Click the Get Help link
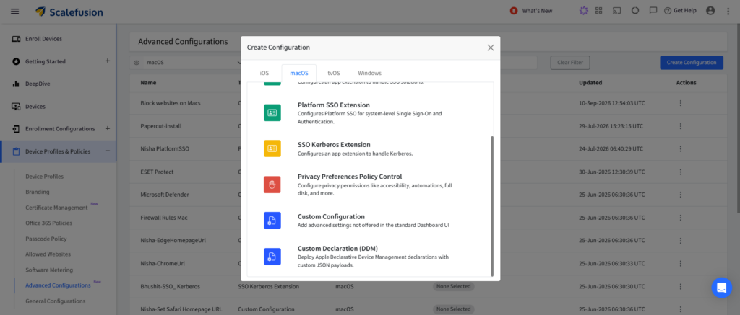The image size is (740, 315). tap(680, 11)
